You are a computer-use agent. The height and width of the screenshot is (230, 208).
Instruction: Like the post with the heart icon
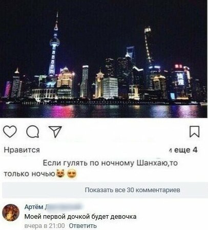click(10, 131)
